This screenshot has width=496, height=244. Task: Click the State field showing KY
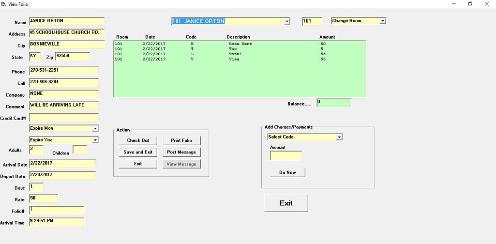click(x=34, y=57)
